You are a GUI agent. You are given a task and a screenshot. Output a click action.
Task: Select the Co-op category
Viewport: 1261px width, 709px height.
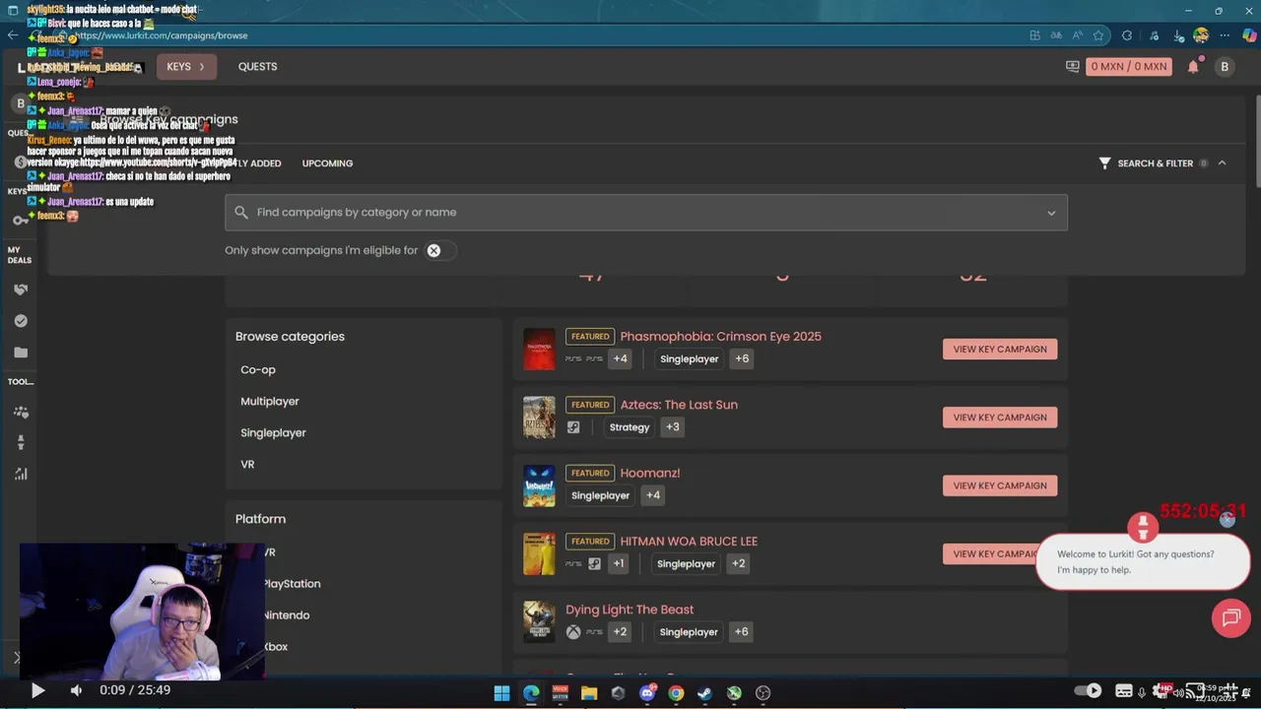tap(258, 370)
